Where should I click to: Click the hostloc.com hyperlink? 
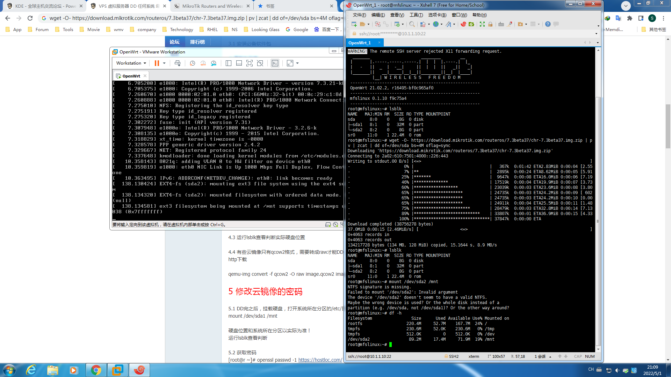[320, 360]
